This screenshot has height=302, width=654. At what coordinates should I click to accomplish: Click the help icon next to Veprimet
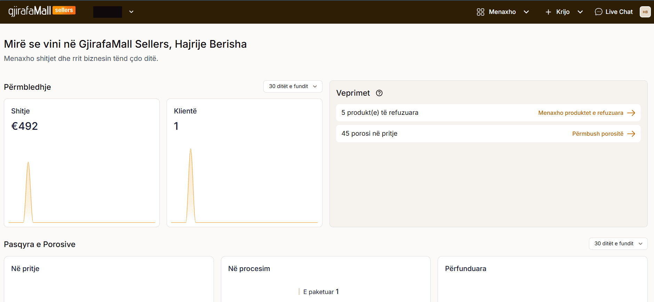(x=379, y=93)
